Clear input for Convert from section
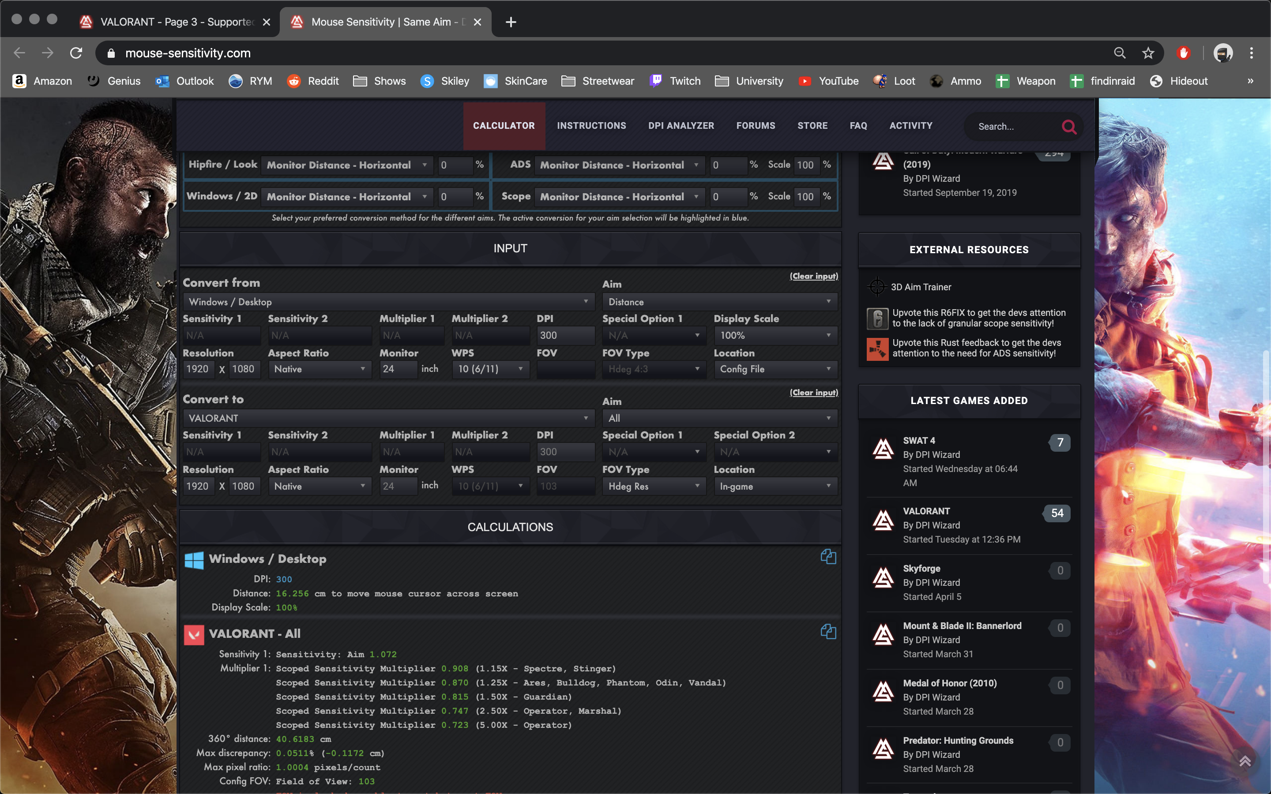The image size is (1271, 794). point(813,276)
